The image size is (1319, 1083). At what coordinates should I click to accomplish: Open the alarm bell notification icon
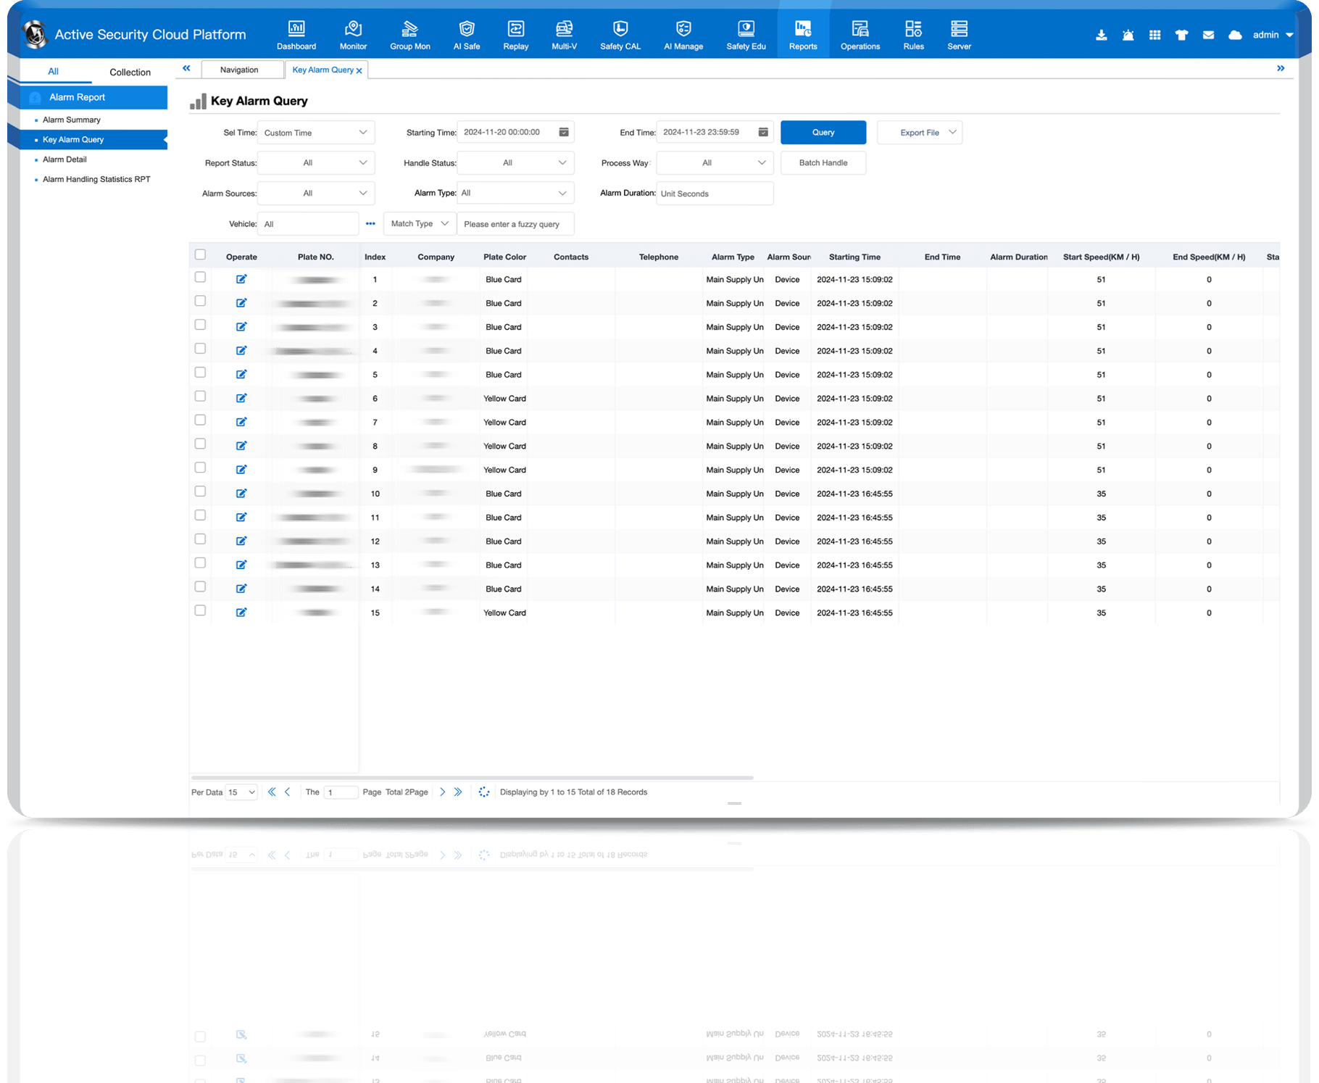click(1128, 35)
